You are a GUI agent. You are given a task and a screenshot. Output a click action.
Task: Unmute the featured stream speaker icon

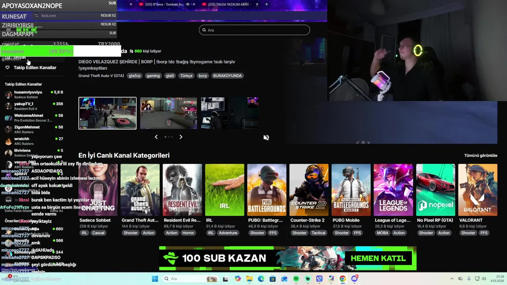tap(266, 137)
